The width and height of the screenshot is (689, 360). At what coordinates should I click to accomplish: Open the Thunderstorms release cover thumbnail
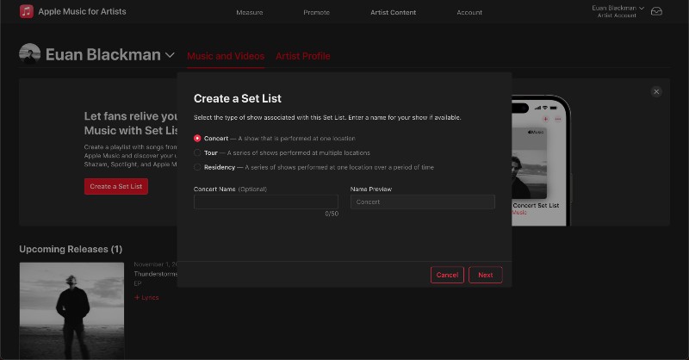pyautogui.click(x=71, y=311)
